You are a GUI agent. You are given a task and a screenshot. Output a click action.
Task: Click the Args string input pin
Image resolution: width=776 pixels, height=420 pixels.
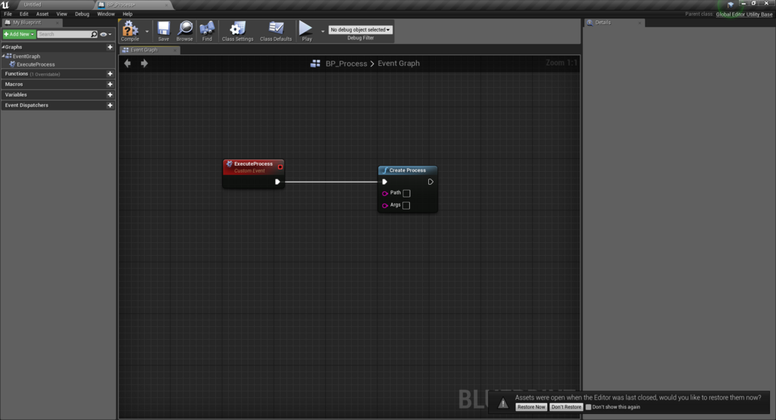point(385,205)
